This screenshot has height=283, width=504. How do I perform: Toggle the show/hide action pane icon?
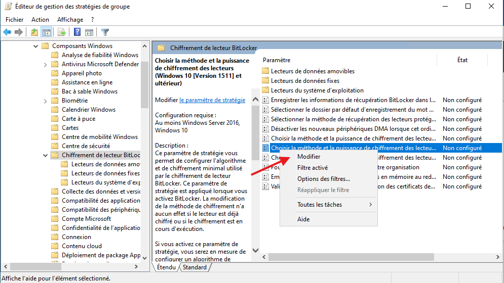[89, 32]
